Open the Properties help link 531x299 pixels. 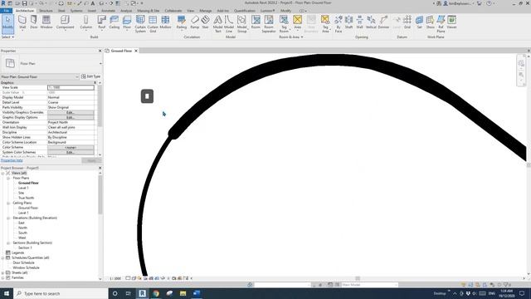pyautogui.click(x=12, y=160)
